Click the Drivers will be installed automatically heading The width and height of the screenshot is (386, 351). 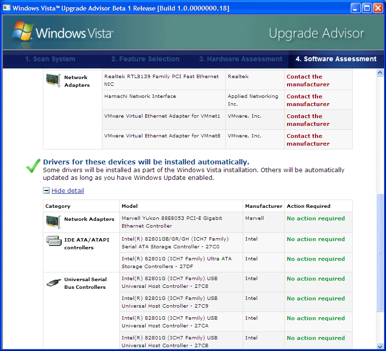click(x=146, y=162)
